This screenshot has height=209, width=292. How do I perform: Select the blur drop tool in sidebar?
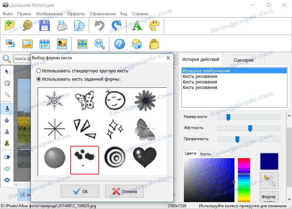pyautogui.click(x=7, y=120)
